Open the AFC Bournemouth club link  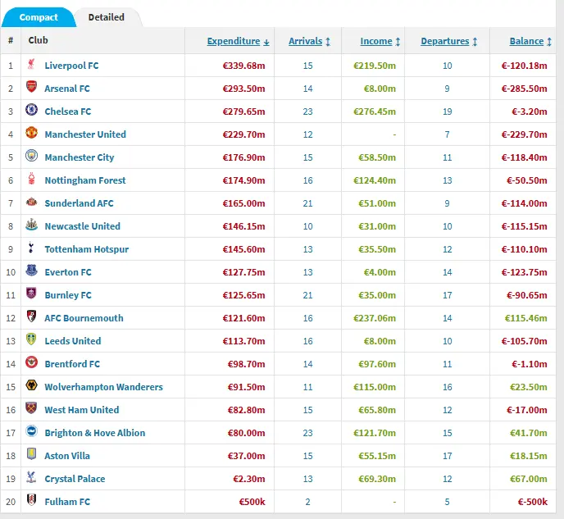(x=84, y=318)
